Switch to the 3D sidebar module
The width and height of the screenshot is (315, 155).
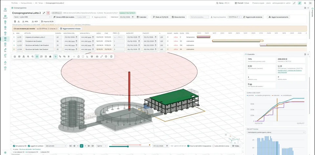5,33
